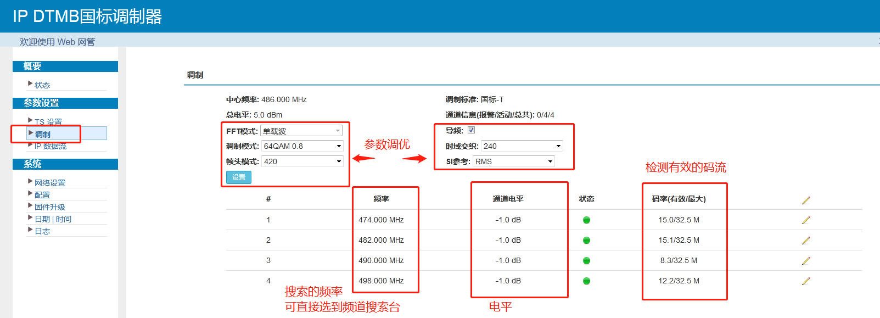
Task: Edit channel 3 at 490.000 MHz
Action: point(805,261)
